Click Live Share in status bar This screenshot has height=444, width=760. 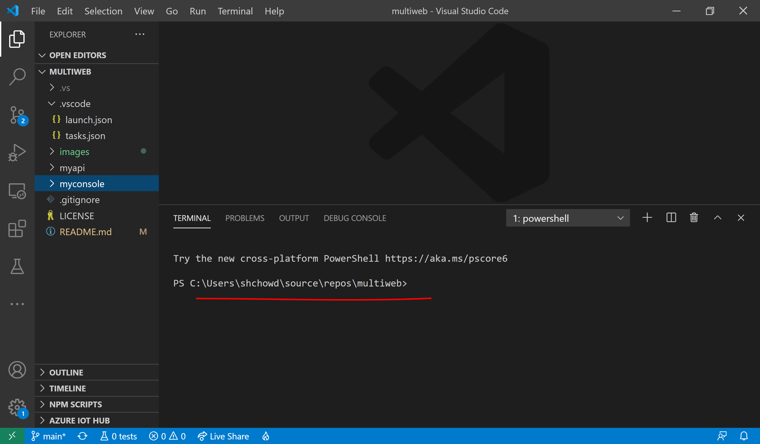(x=223, y=436)
